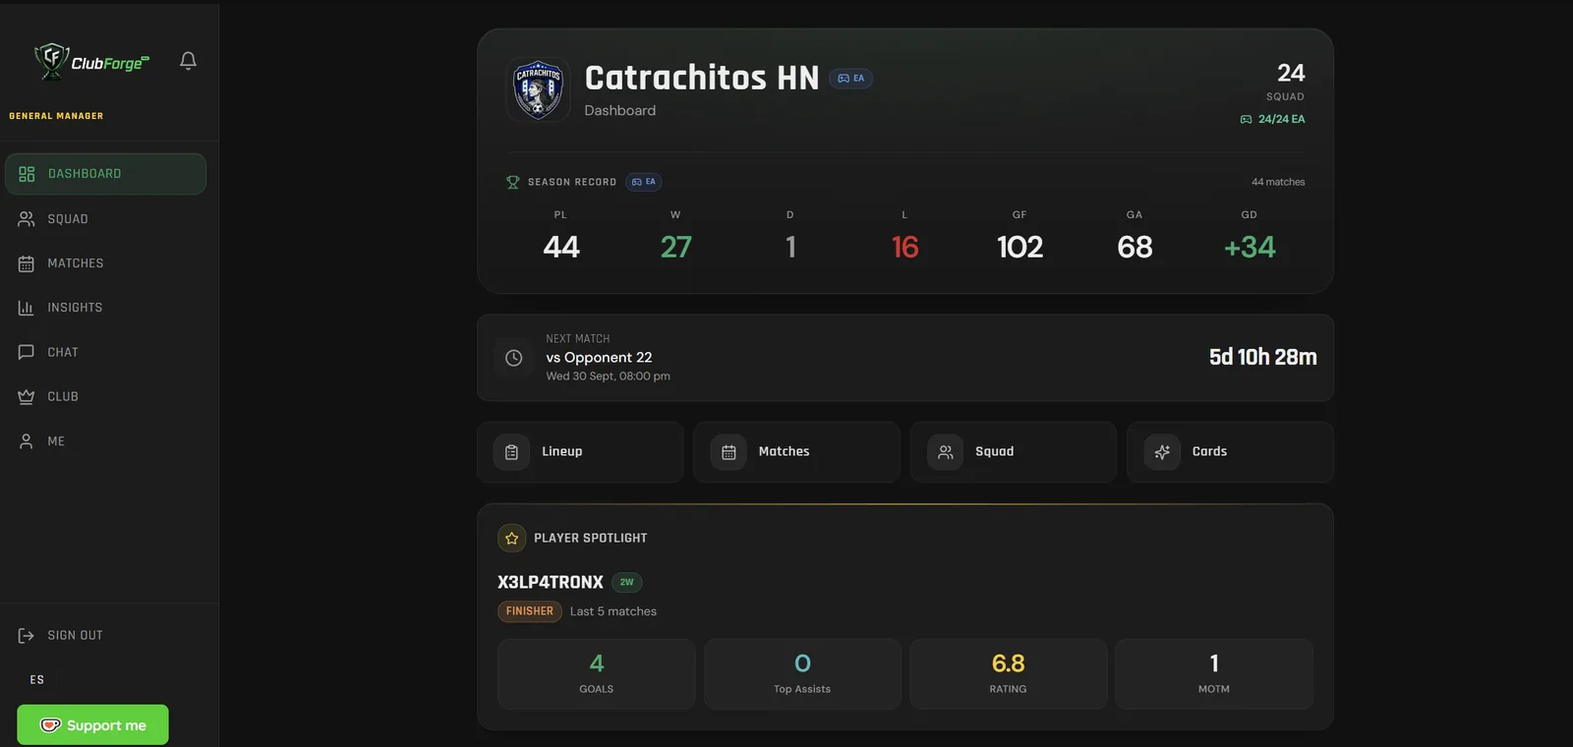Screen dimensions: 1573x747
Task: Click the 24/24 EA squad indicator
Action: (x=1272, y=119)
